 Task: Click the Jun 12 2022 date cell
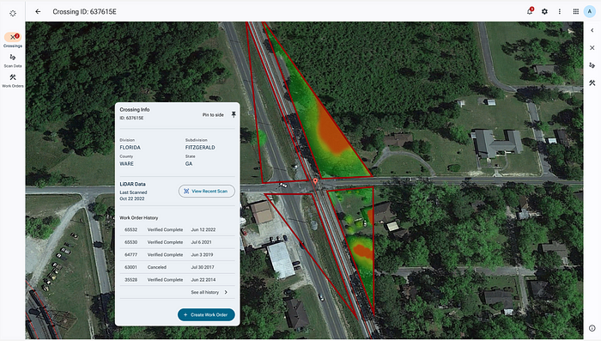tap(203, 229)
